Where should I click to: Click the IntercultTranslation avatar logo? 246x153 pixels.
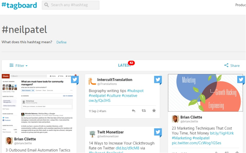coord(92,81)
